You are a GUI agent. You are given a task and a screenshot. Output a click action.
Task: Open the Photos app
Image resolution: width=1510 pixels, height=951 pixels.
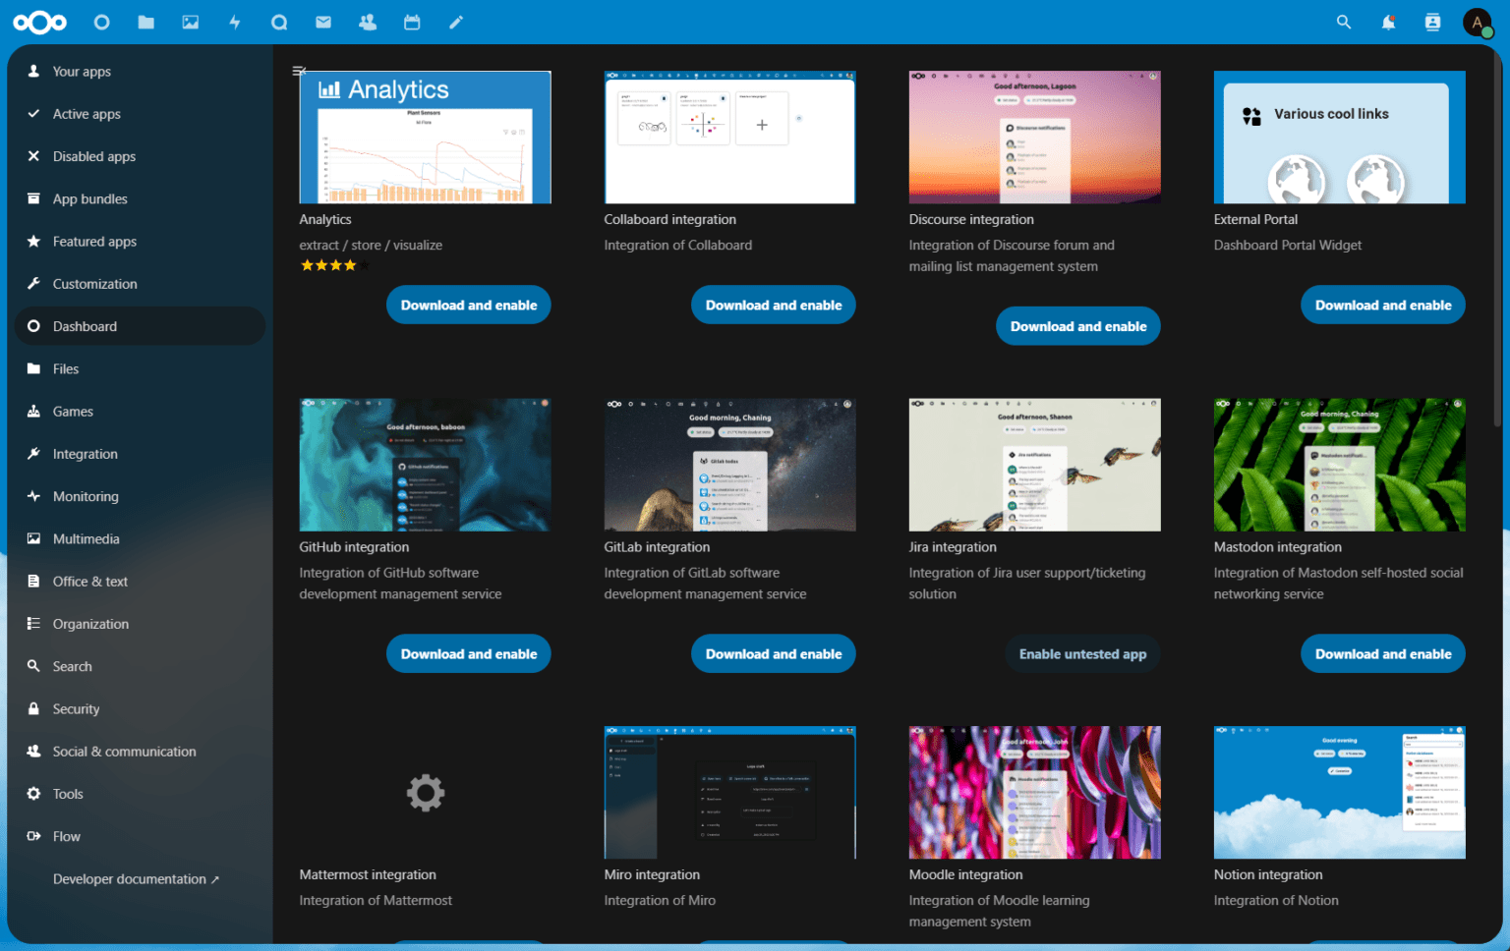190,22
